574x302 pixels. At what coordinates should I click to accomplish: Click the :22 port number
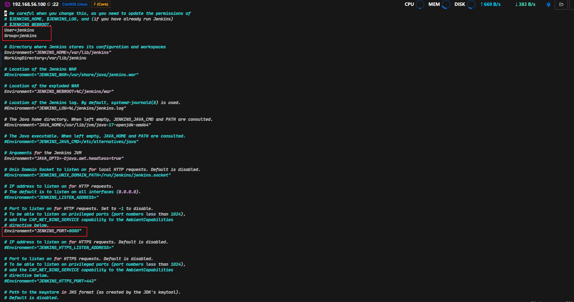tap(55, 4)
